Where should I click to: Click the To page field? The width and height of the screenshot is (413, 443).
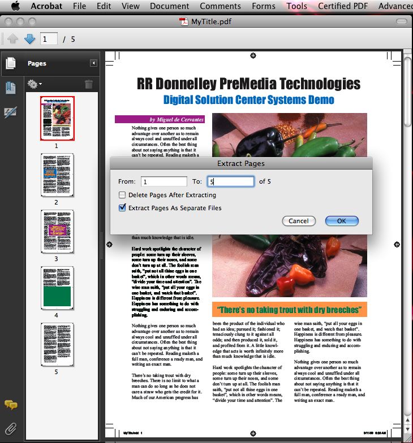click(231, 181)
